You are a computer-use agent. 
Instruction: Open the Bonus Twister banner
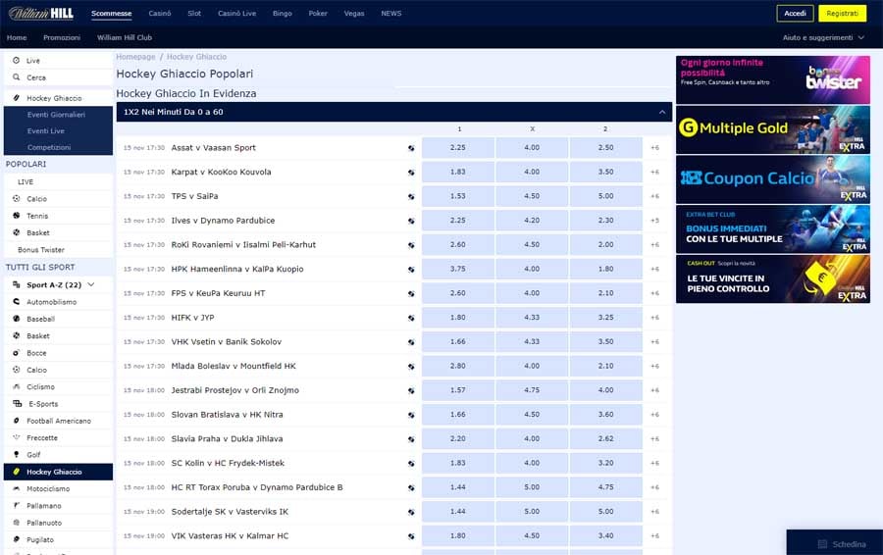coord(773,79)
